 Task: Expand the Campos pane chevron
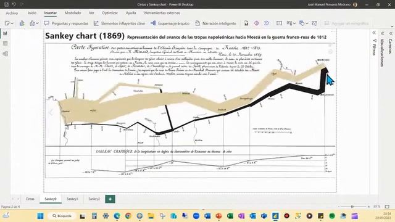click(391, 33)
